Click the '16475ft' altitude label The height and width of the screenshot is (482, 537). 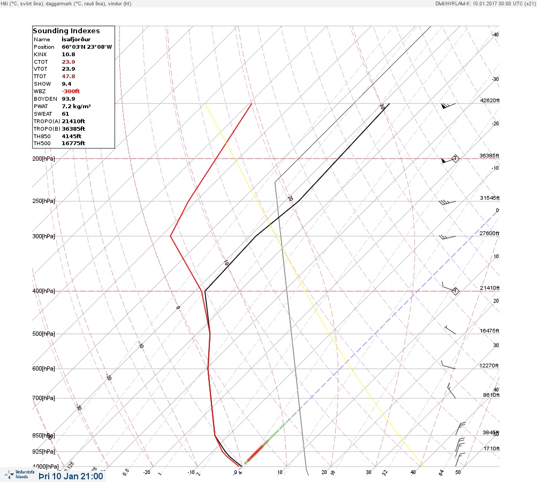[x=489, y=331]
